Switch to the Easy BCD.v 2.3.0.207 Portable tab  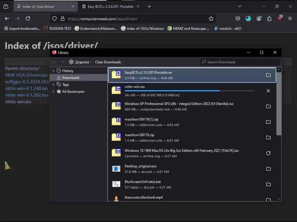111,7
